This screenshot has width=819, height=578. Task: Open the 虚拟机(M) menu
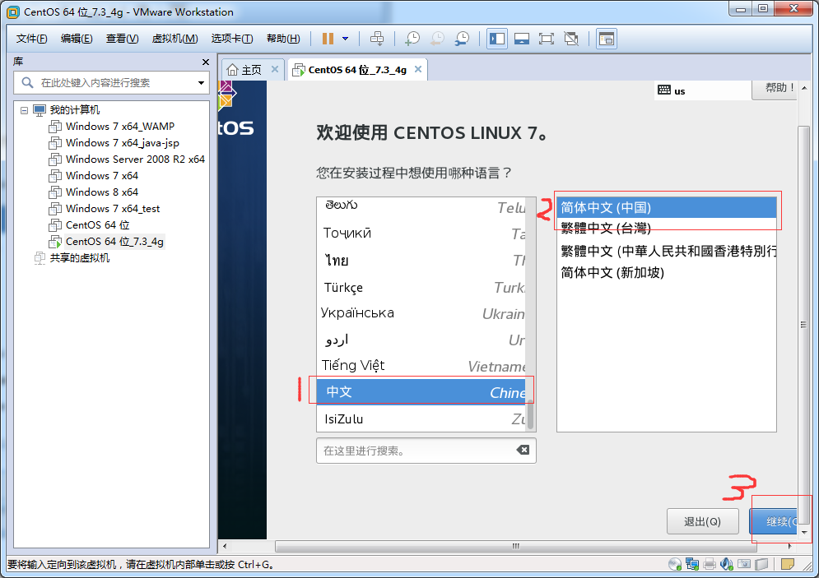175,39
